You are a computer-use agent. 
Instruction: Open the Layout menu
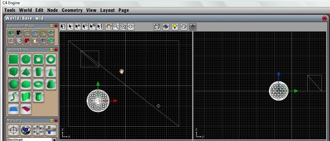(107, 10)
